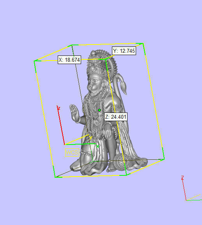Viewport: 202px width, 225px height.
Task: Click the Z: 24.401 dimension label
Action: tap(116, 117)
